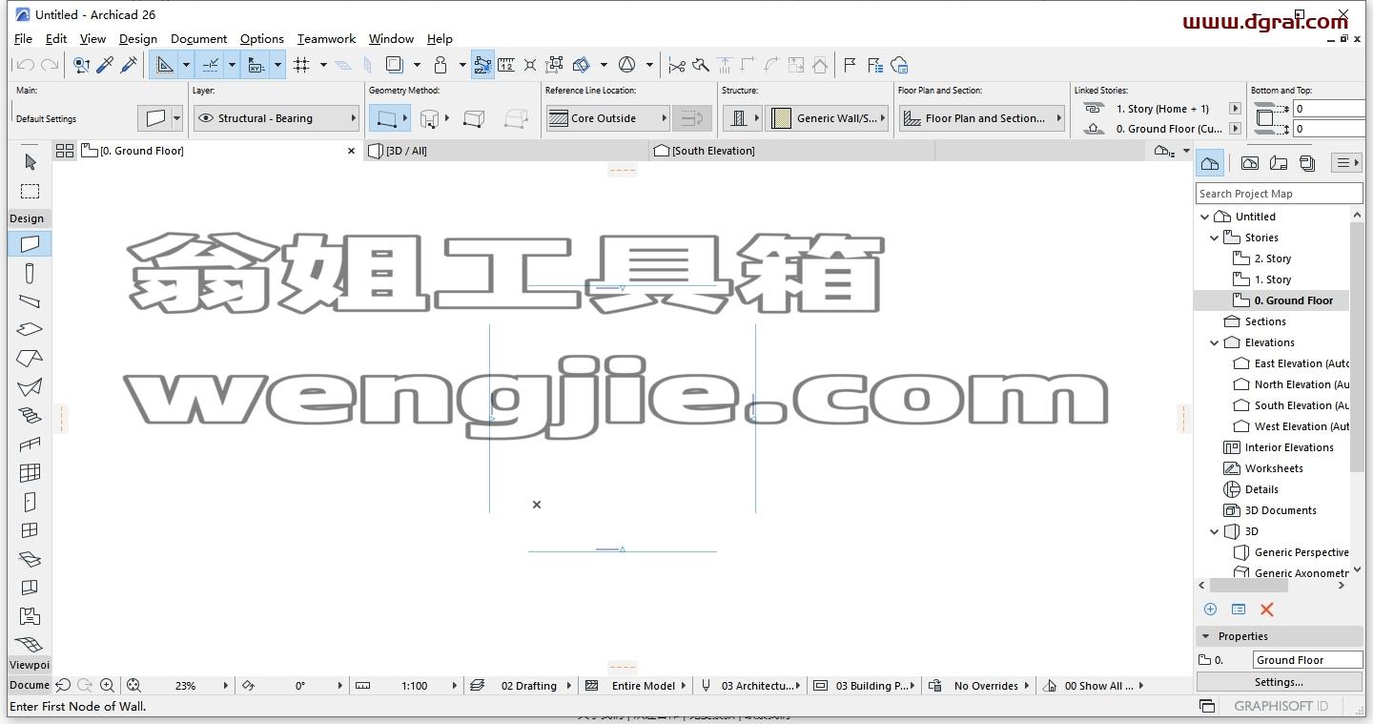Collapse the Properties panel section
1373x724 pixels.
coord(1206,636)
